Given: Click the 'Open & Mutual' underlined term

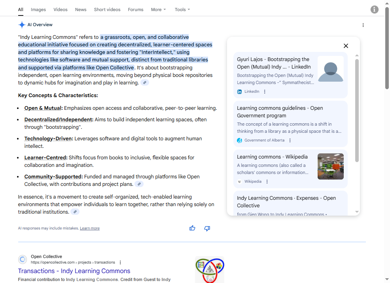Looking at the screenshot, I should pos(44,108).
